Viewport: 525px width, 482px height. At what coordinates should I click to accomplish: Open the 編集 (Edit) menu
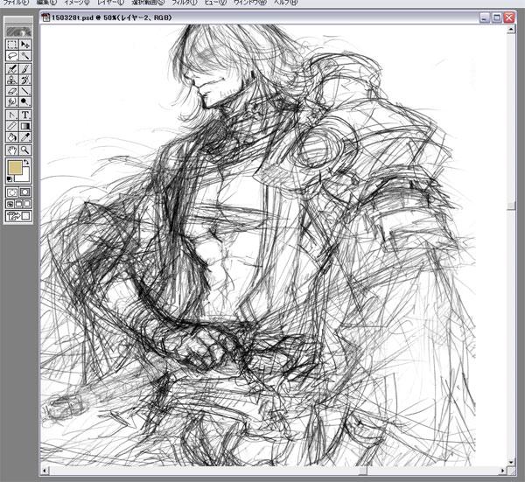[46, 3]
